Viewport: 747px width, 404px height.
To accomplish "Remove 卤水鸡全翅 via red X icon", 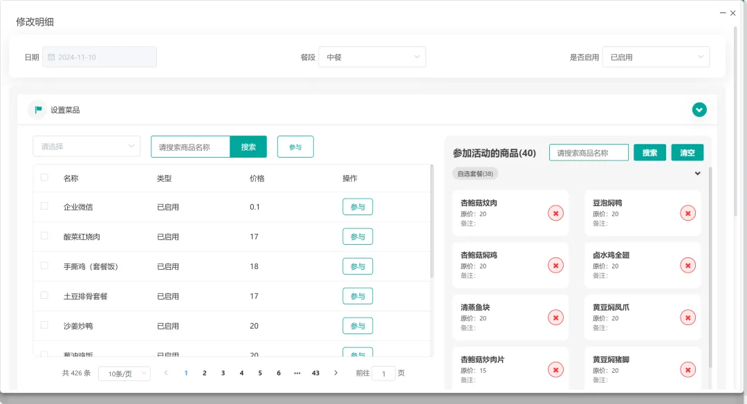I will pyautogui.click(x=688, y=266).
